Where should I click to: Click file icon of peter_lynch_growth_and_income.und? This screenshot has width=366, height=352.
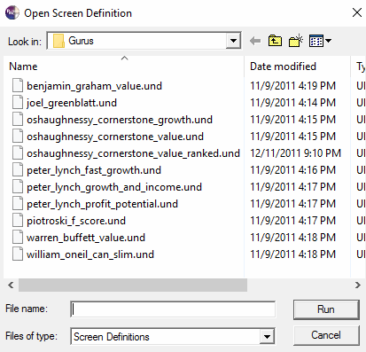point(18,187)
